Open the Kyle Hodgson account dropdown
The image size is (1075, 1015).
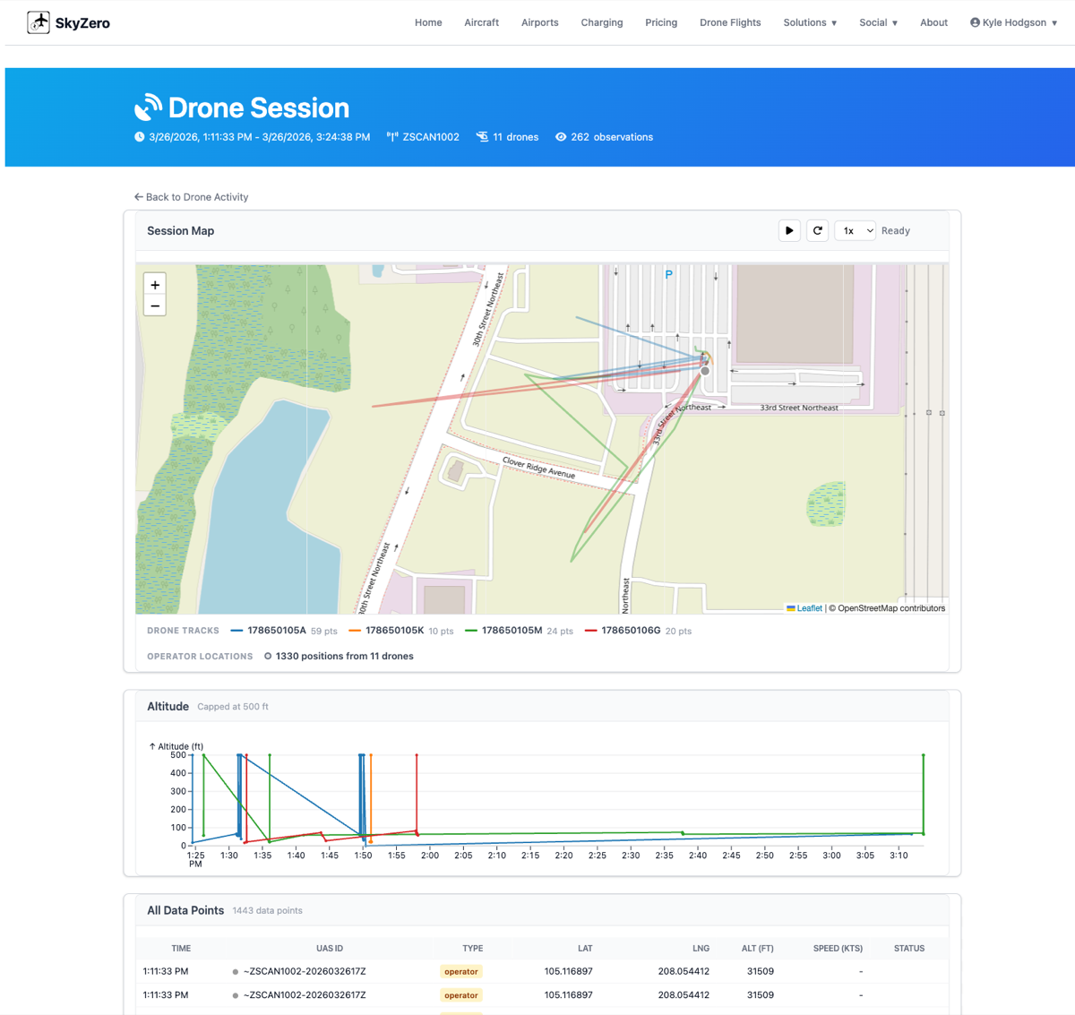[1013, 22]
